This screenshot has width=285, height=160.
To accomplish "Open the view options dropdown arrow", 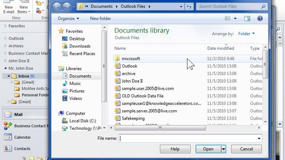I will 235,19.
